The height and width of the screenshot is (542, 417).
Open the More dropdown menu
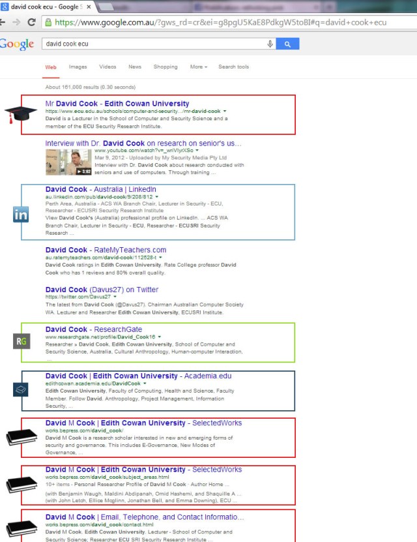[x=199, y=67]
